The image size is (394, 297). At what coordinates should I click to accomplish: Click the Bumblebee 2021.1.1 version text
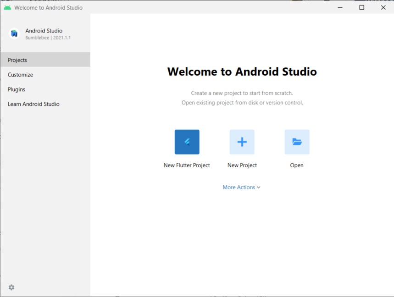pos(48,38)
